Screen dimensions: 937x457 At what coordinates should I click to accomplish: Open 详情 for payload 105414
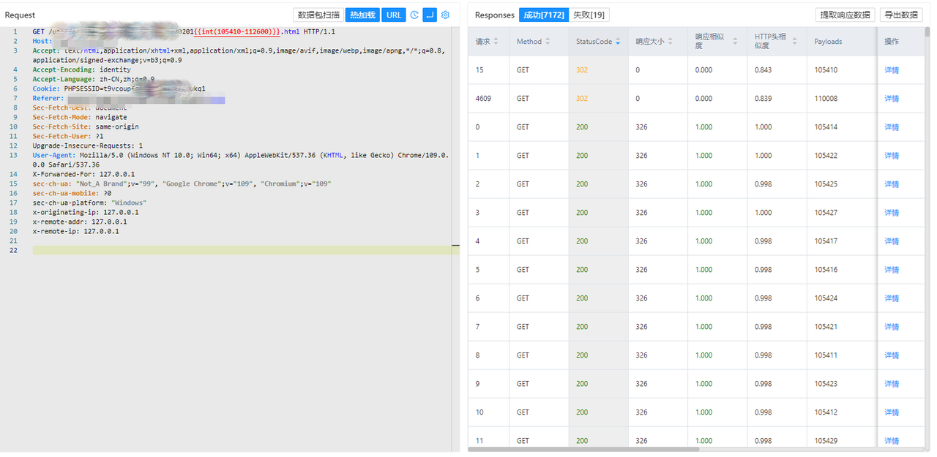(x=892, y=127)
